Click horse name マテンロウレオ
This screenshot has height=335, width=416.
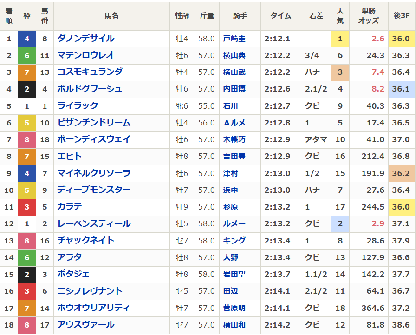(85, 55)
